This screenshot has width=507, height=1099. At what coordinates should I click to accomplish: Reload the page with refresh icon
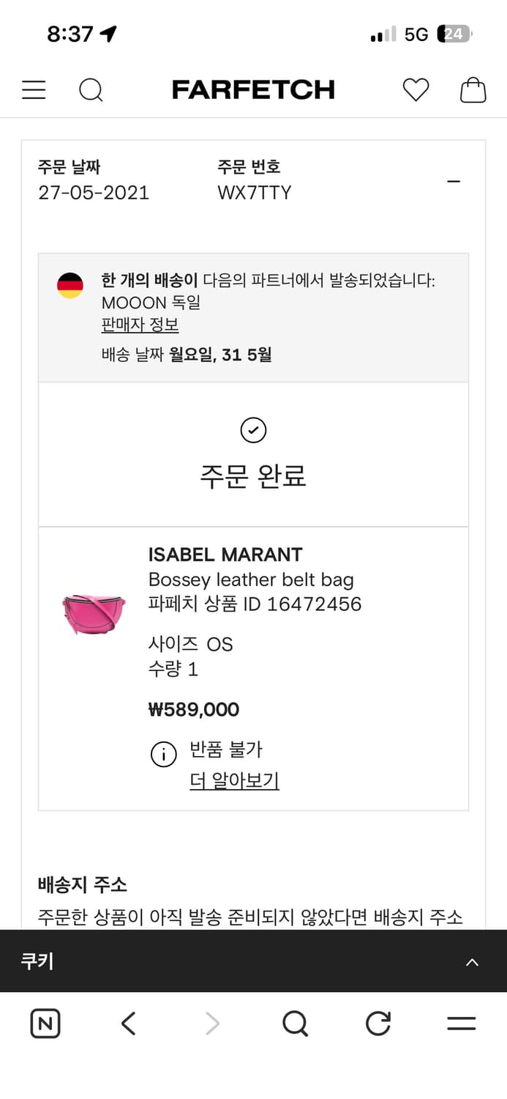[x=378, y=1024]
